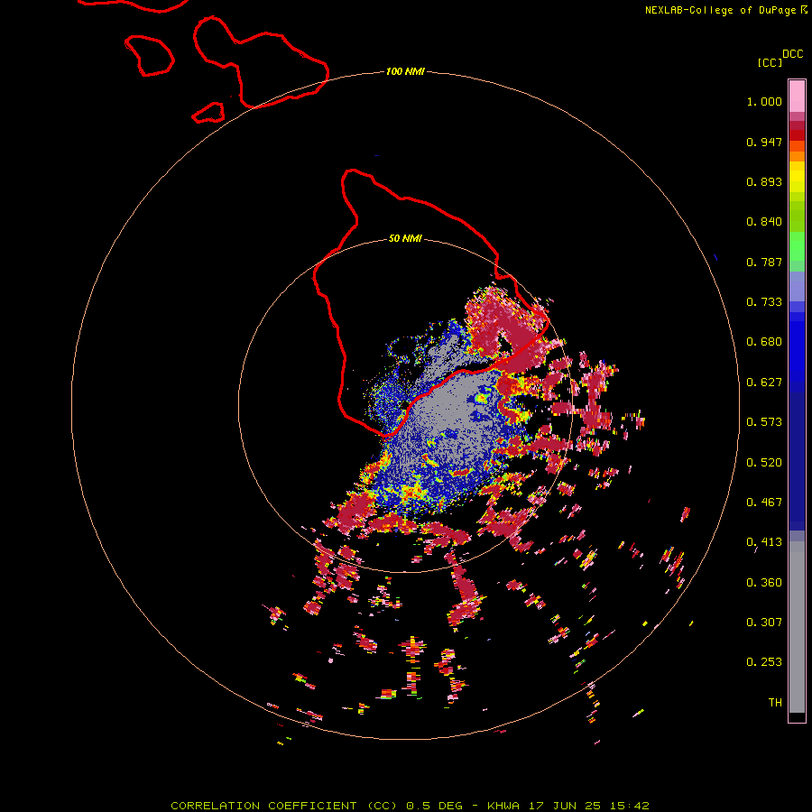The height and width of the screenshot is (812, 812).
Task: Click the 50 NMI range ring label
Action: [405, 238]
